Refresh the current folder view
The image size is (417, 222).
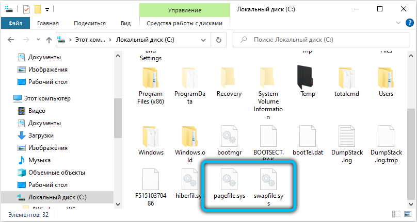click(219, 40)
